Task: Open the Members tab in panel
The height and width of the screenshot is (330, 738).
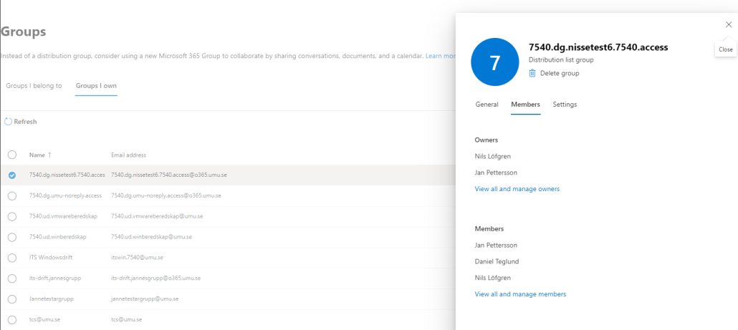Action: 526,105
